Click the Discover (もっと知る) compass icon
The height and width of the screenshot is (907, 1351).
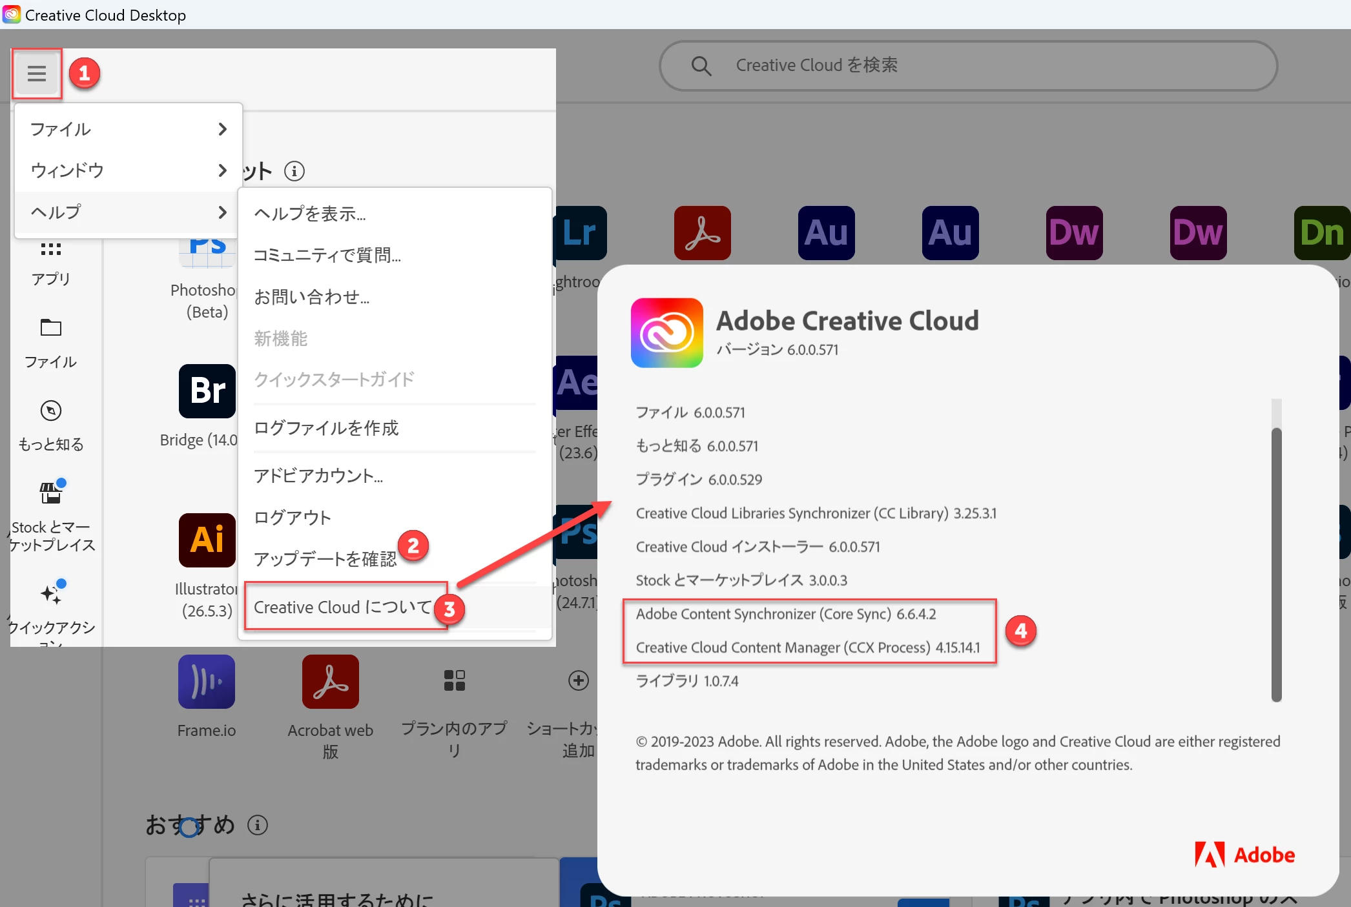pos(51,411)
